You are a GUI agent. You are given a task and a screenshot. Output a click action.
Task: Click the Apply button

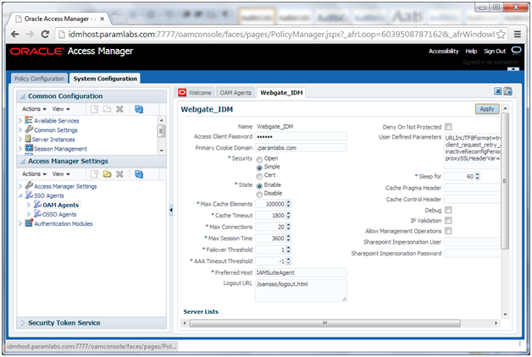point(487,109)
